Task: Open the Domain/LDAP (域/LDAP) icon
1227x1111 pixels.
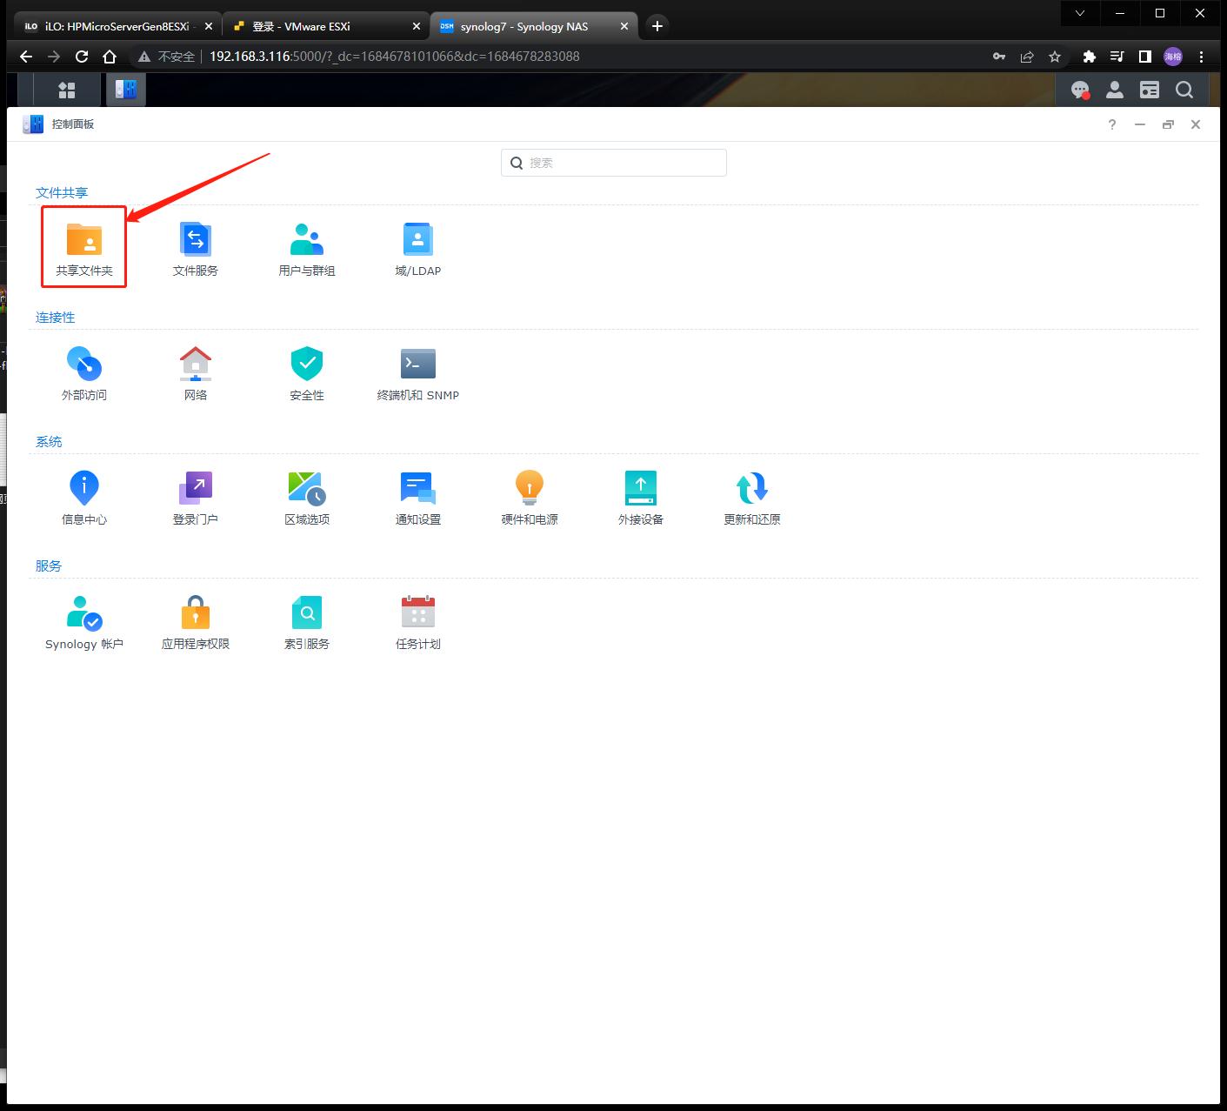Action: pyautogui.click(x=418, y=247)
